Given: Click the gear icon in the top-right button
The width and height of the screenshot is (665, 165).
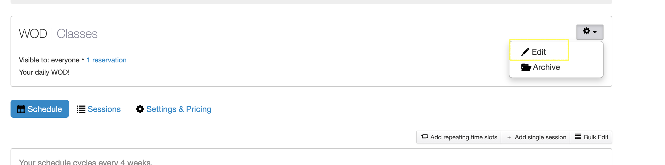Looking at the screenshot, I should (x=586, y=31).
